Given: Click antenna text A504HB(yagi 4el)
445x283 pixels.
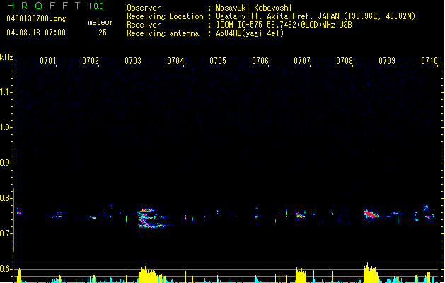Looking at the screenshot, I should [250, 33].
